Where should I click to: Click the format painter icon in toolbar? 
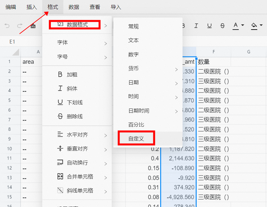click(33, 26)
